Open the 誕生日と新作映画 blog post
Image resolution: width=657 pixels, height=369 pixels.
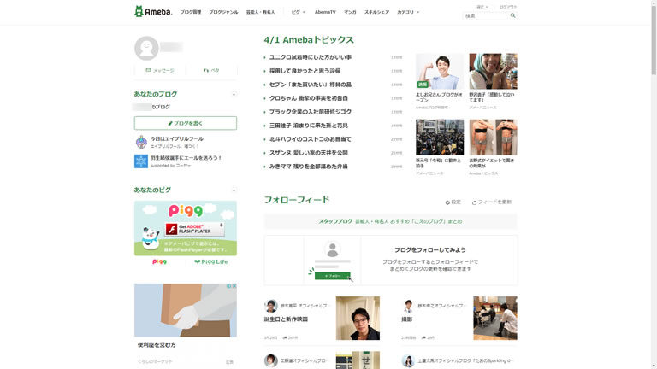pyautogui.click(x=287, y=319)
